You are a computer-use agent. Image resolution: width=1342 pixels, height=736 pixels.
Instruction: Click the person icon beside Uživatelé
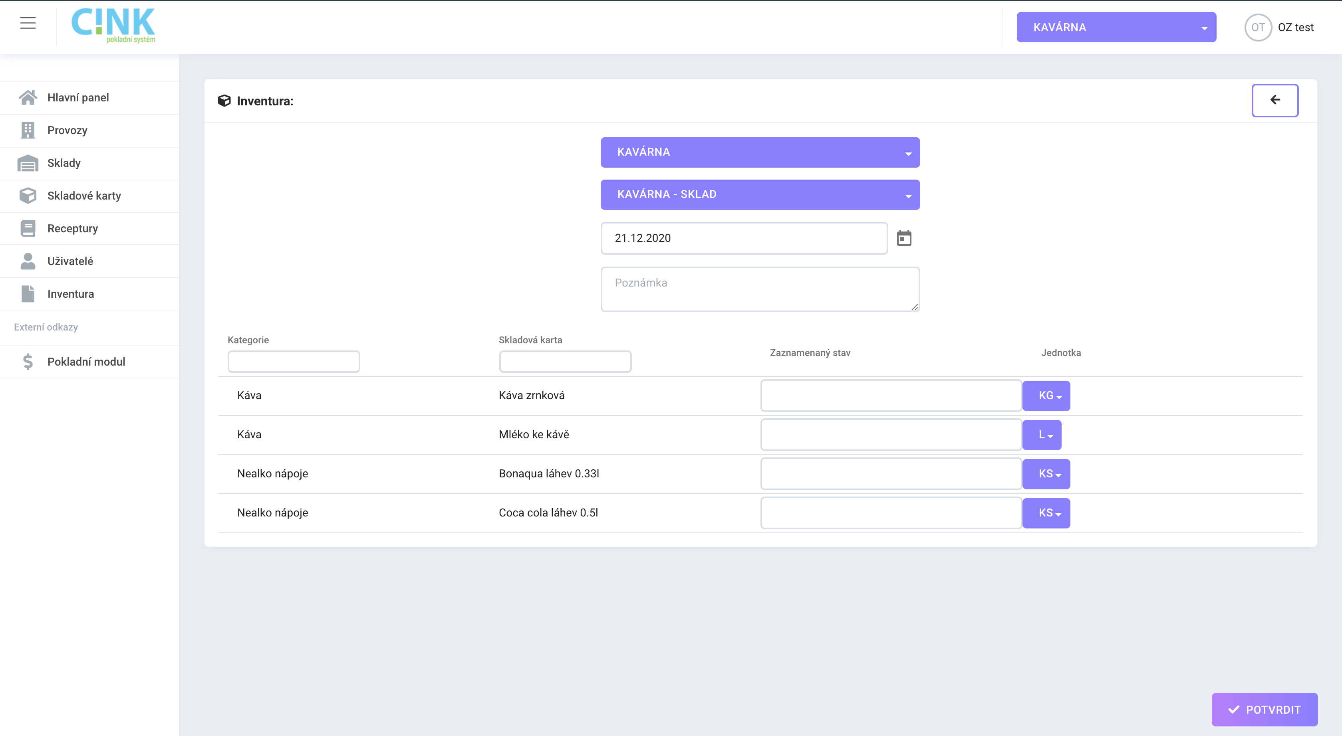tap(28, 261)
